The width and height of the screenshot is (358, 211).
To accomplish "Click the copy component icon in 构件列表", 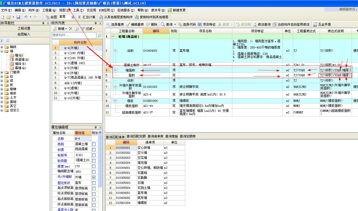I will pos(77,28).
